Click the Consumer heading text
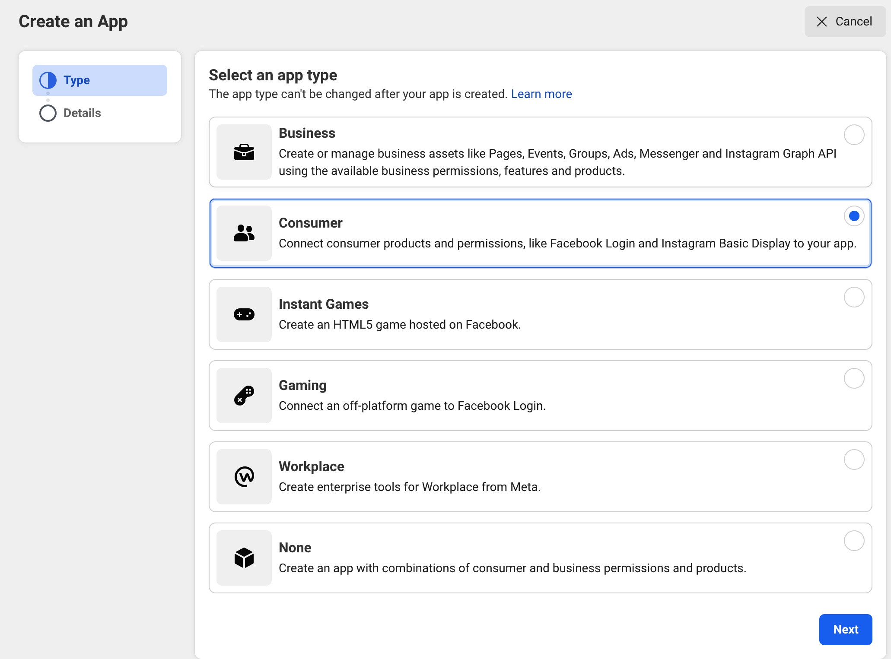Screen dimensions: 891x659 310,223
